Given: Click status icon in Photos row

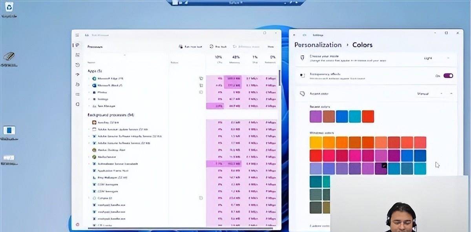Looking at the screenshot, I should pos(201,92).
